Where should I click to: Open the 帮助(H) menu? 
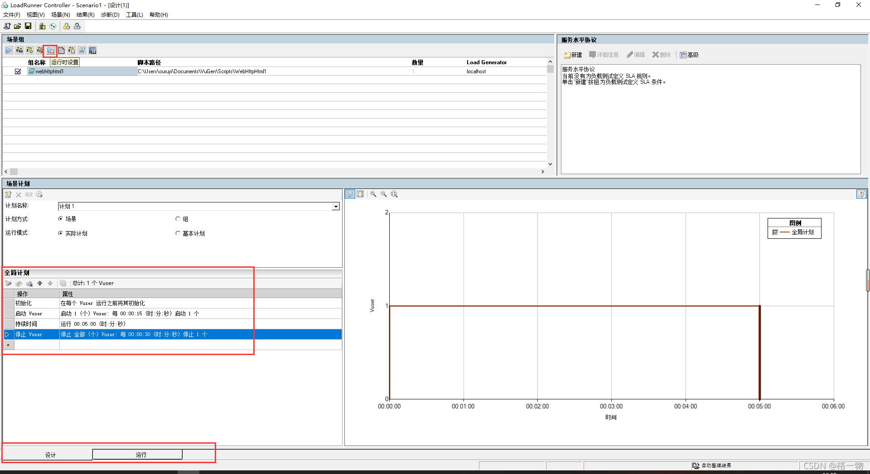[x=159, y=15]
